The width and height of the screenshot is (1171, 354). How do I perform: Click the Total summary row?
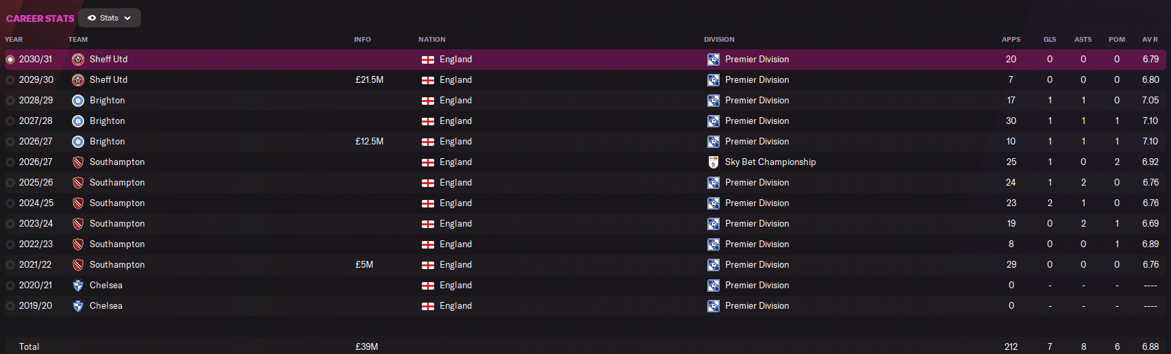[585, 346]
